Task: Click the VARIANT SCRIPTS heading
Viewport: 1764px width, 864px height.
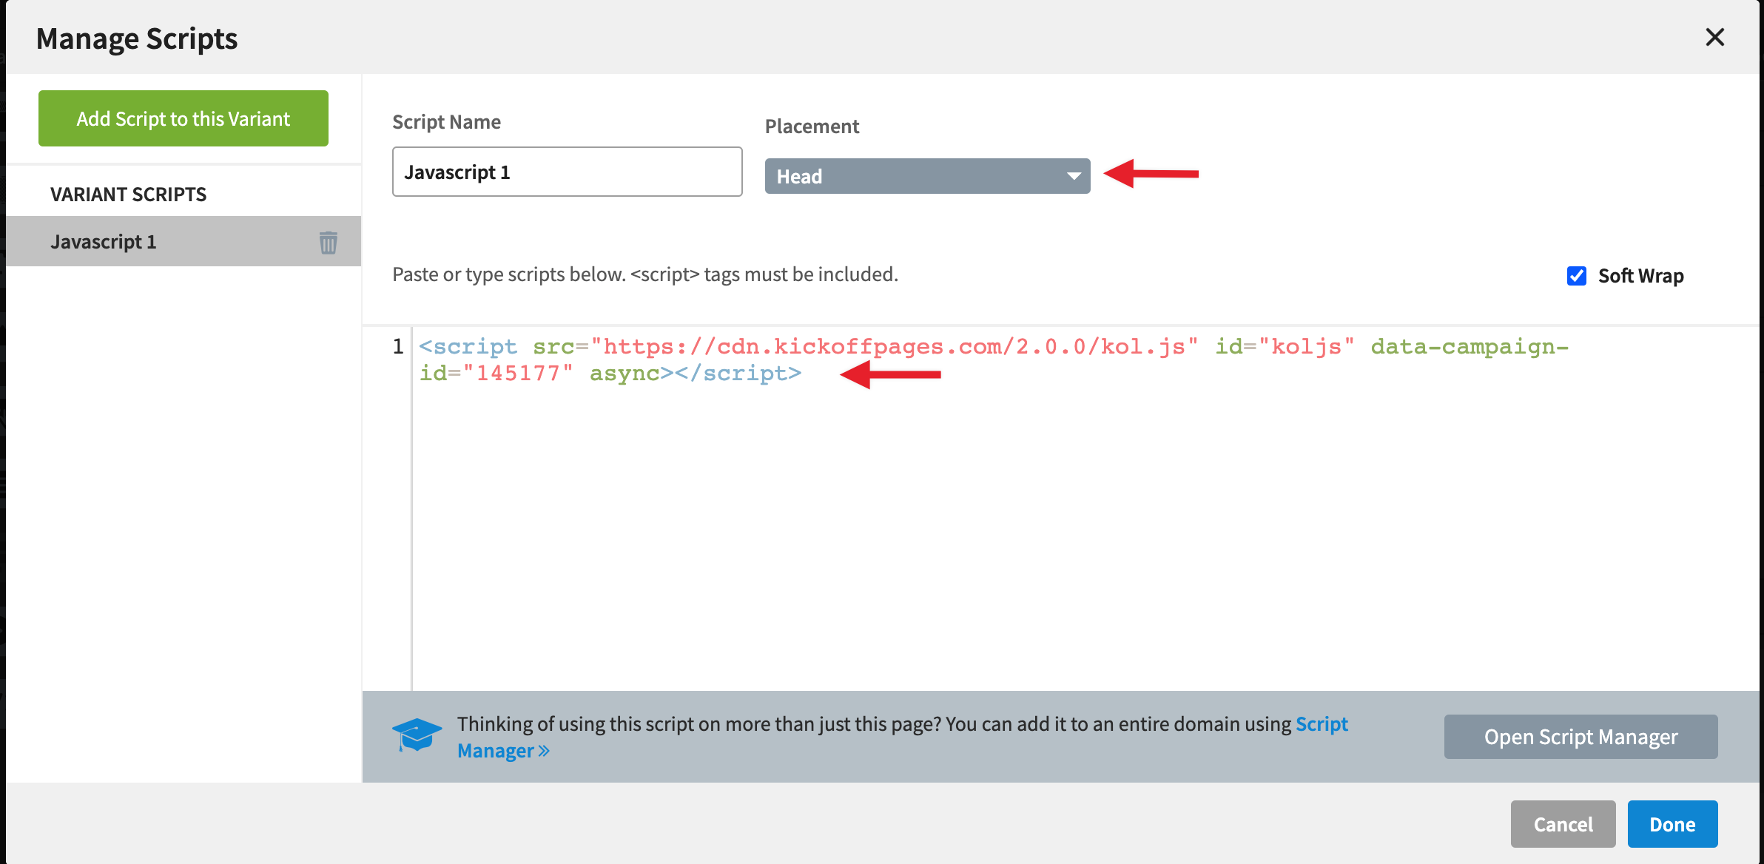Action: point(128,195)
